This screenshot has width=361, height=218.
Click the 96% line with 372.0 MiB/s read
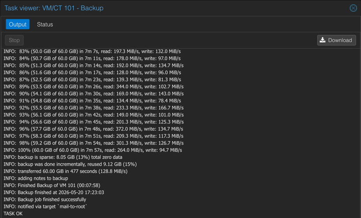point(93,129)
